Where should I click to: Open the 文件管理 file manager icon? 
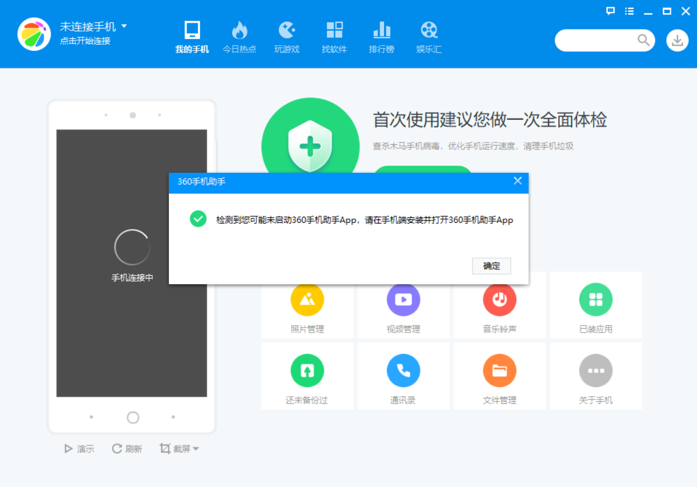click(x=499, y=371)
